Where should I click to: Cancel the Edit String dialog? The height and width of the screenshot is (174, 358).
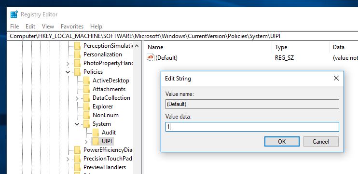tap(321, 142)
